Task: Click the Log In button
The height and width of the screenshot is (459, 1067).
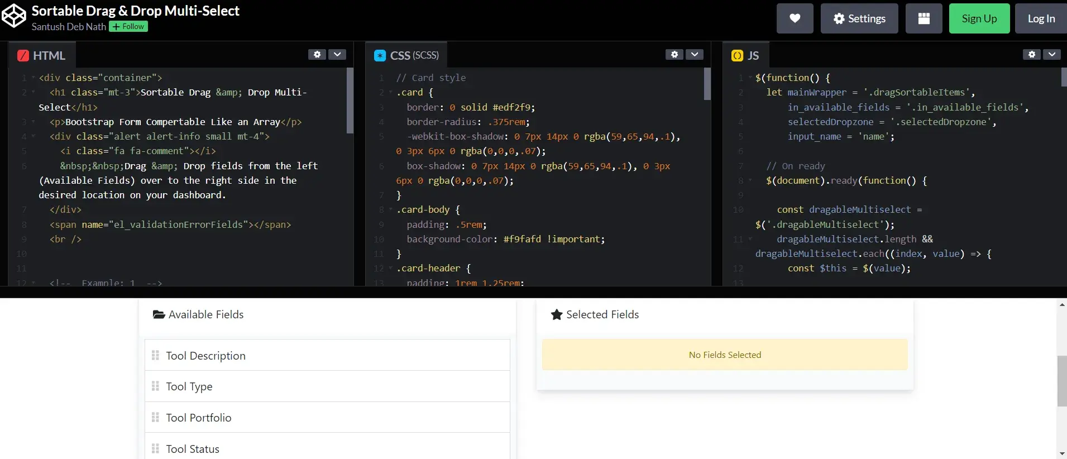Action: (x=1041, y=18)
